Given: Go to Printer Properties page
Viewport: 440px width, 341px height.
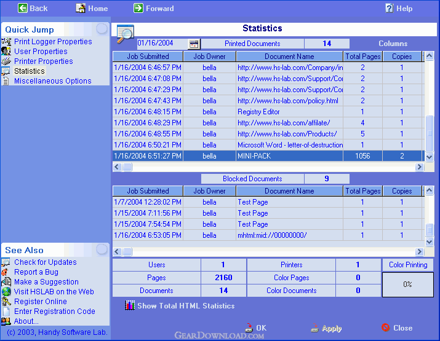Looking at the screenshot, I should pyautogui.click(x=44, y=61).
